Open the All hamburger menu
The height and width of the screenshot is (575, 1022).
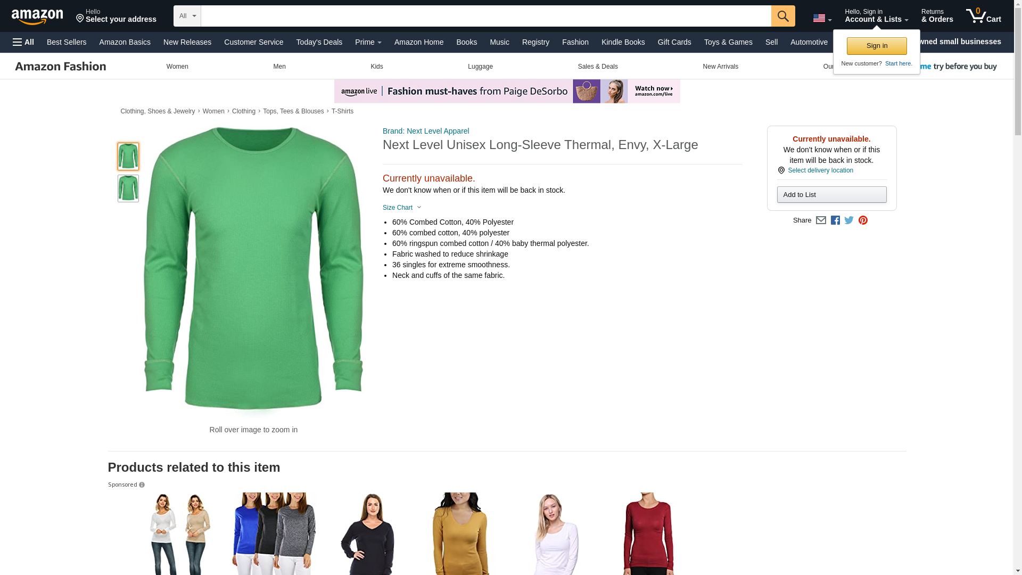click(x=23, y=42)
